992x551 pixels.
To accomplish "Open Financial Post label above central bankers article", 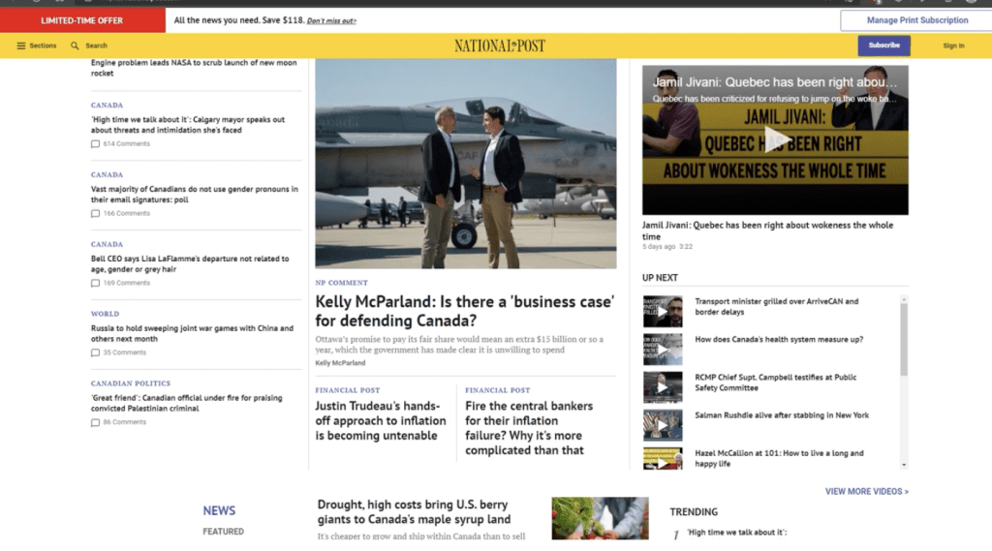I will [497, 390].
